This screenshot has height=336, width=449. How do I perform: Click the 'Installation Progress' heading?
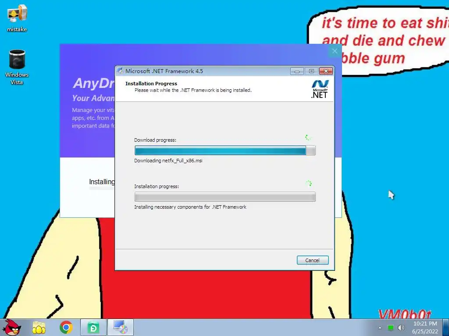click(x=151, y=84)
